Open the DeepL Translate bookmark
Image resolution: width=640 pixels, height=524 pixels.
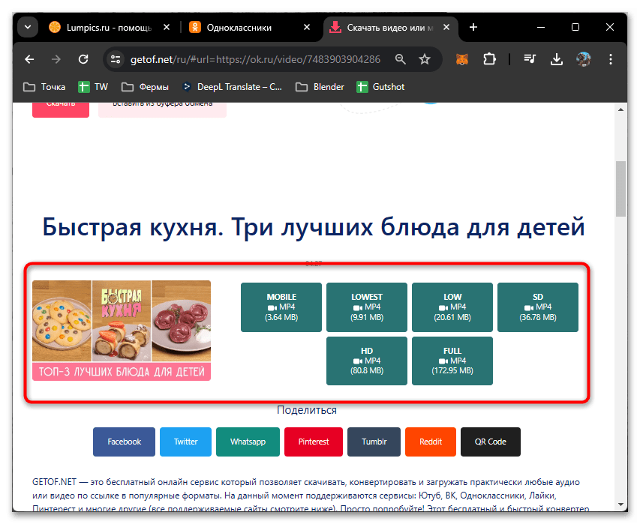pyautogui.click(x=233, y=86)
